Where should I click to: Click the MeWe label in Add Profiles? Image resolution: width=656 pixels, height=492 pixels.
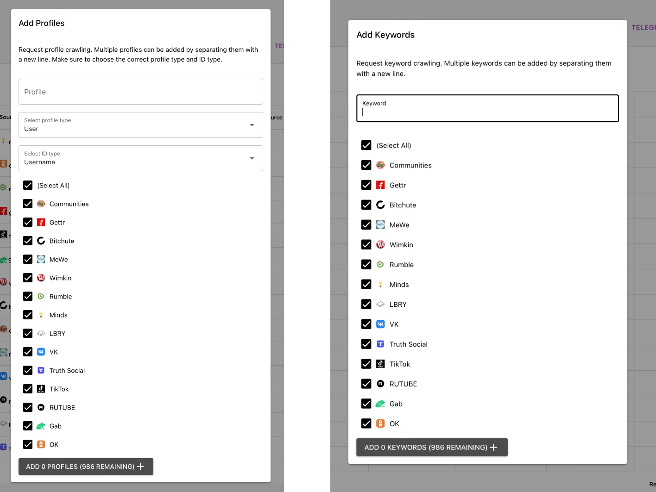pos(59,259)
